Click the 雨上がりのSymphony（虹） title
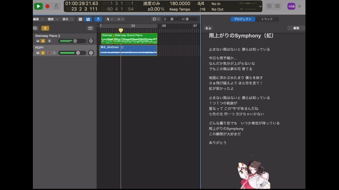The width and height of the screenshot is (339, 190). [x=241, y=36]
